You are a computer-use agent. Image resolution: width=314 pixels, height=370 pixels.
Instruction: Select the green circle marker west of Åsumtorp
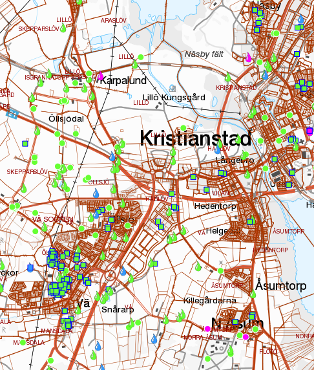click(x=220, y=271)
